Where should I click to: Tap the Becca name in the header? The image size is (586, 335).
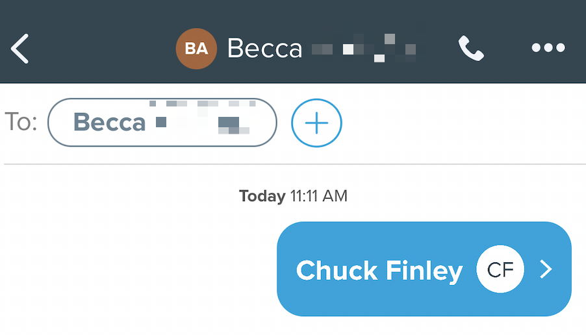pos(264,49)
